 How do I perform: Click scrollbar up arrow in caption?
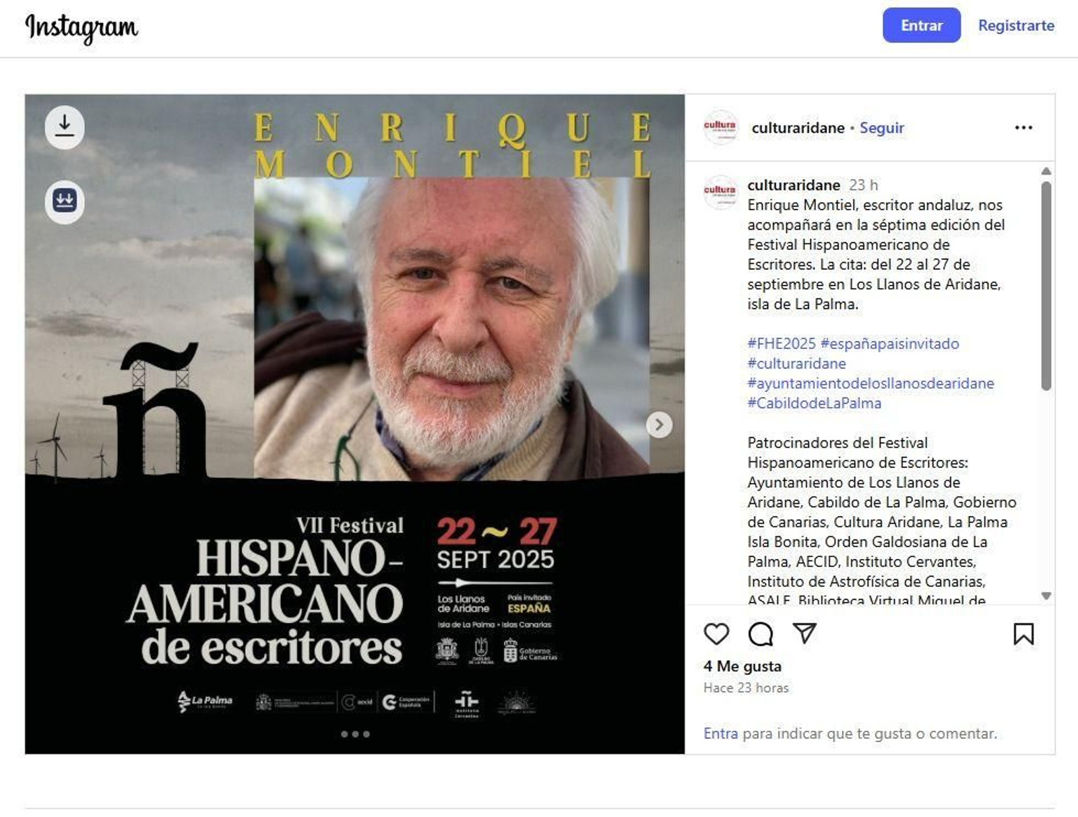[1046, 171]
